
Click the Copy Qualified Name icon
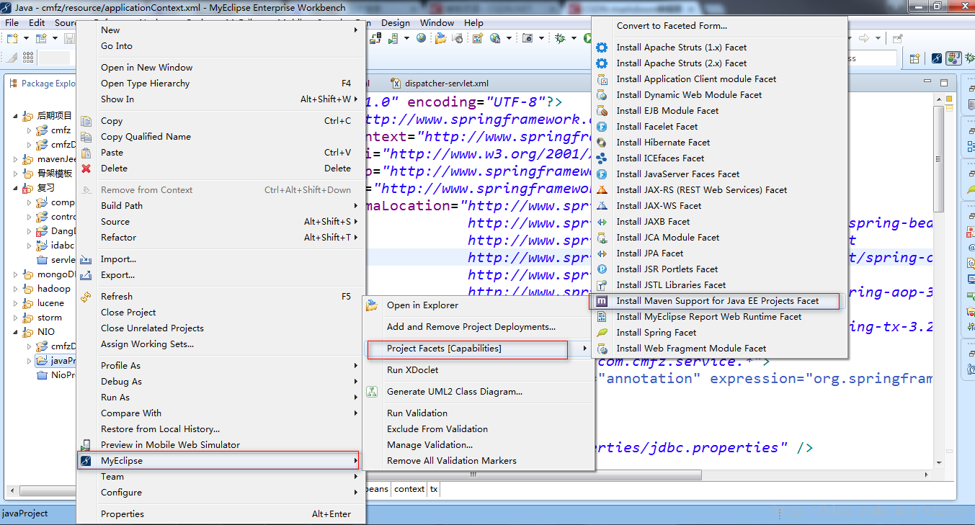click(x=86, y=137)
